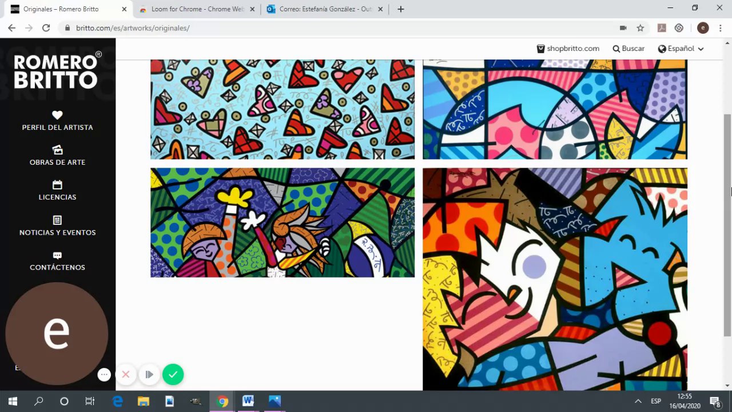Open a new browser tab
Viewport: 732px width, 412px height.
[x=401, y=9]
